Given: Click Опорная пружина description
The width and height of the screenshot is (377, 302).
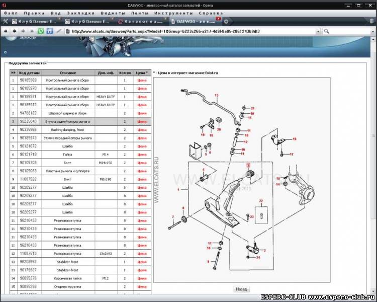Looking at the screenshot, I should coord(67,286).
